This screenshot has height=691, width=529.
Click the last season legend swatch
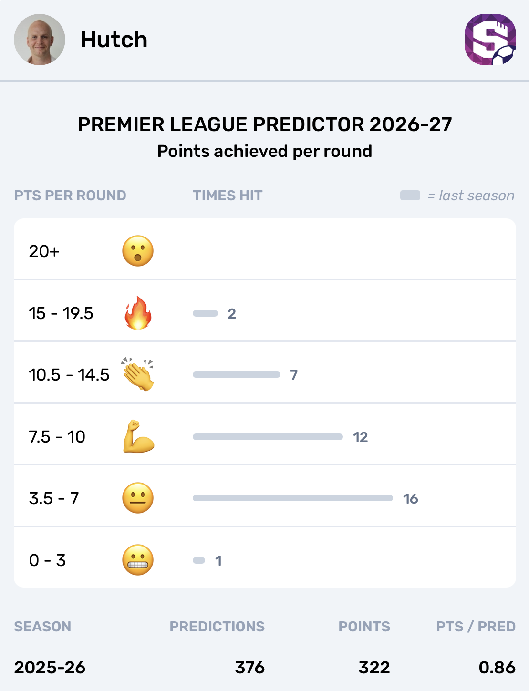(x=410, y=196)
